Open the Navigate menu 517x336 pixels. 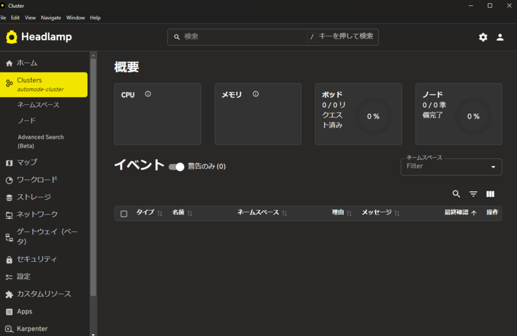tap(51, 18)
